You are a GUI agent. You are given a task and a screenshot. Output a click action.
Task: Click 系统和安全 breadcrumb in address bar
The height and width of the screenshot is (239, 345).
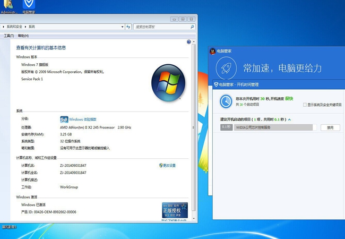tap(14, 27)
